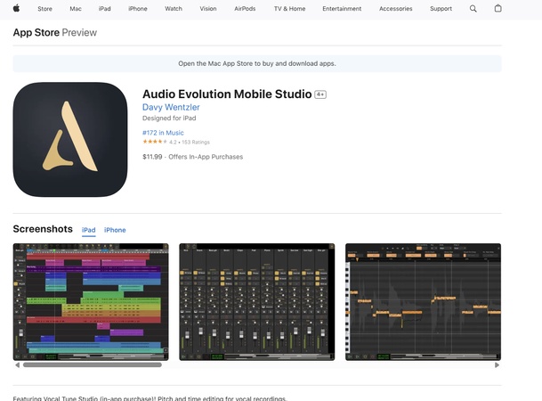Image resolution: width=542 pixels, height=401 pixels.
Task: Click the Audio Evolution app icon
Action: (x=70, y=140)
